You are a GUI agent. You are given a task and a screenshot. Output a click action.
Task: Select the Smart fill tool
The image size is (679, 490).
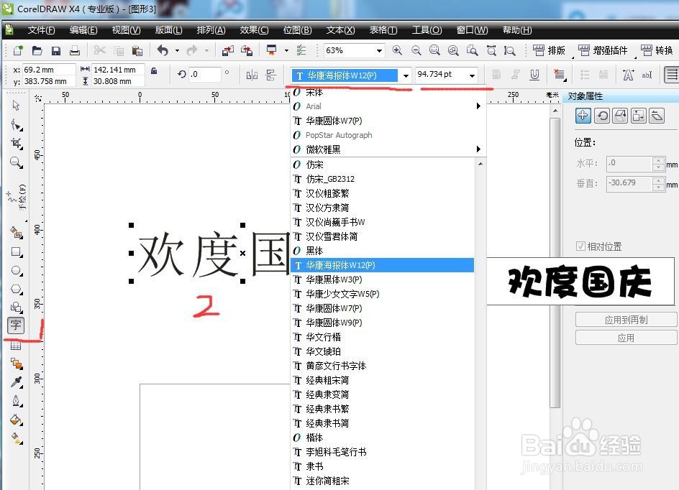[17, 233]
